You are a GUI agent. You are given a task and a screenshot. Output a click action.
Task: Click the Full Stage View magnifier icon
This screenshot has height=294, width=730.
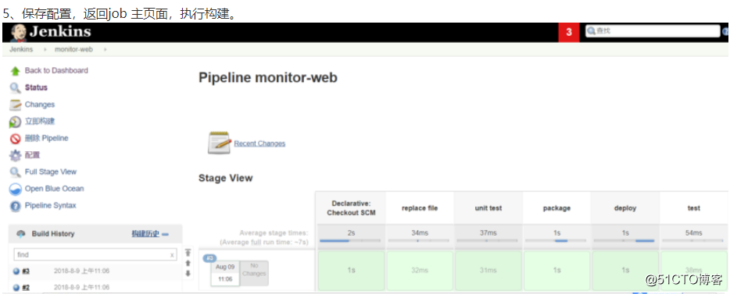pyautogui.click(x=16, y=172)
